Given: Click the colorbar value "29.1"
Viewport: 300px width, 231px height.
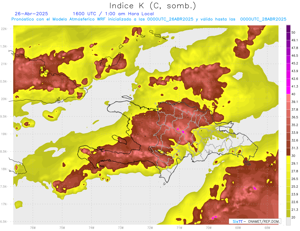Looking at the screenshot, I should point(295,163).
